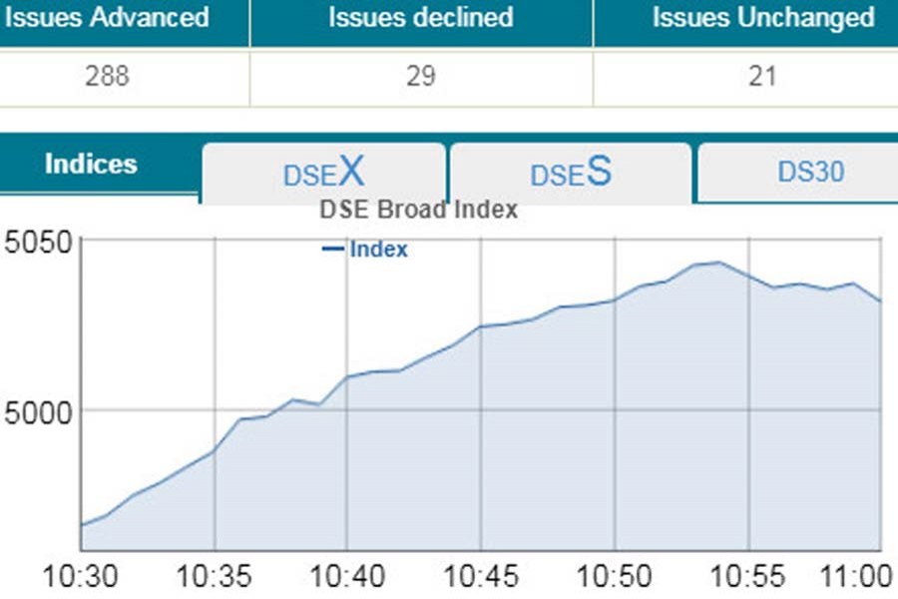The image size is (898, 599).
Task: Click the Indices tab label
Action: point(91,165)
